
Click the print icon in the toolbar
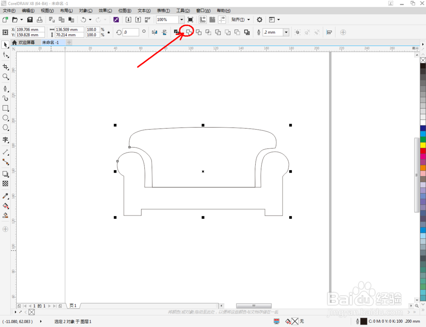click(x=40, y=20)
